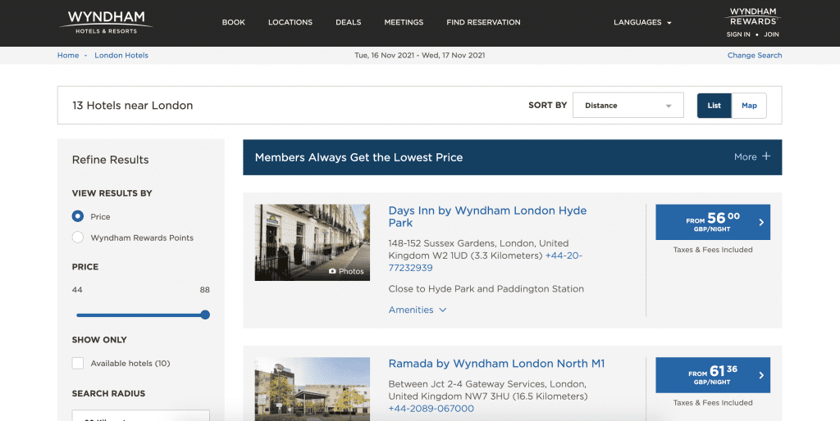
Task: Open the Deals menu
Action: (x=348, y=22)
